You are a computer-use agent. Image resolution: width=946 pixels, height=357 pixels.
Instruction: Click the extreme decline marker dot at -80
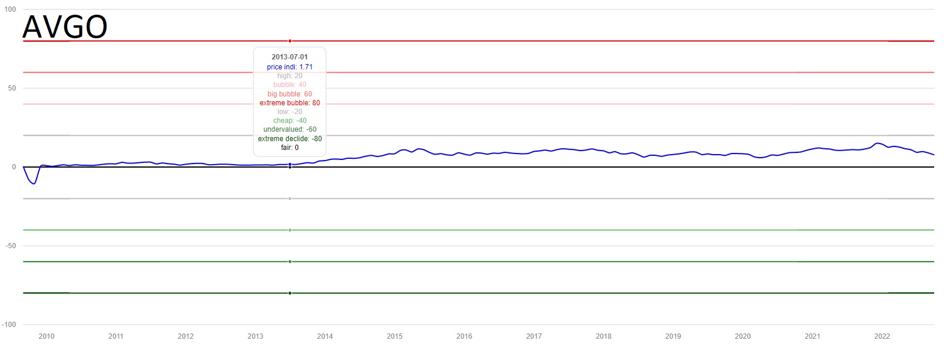point(290,293)
